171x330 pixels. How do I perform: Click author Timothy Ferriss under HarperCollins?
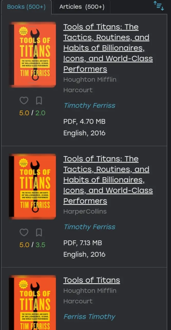[x=89, y=227]
